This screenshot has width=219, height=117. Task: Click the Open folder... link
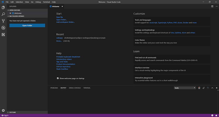pyautogui.click(x=62, y=19)
